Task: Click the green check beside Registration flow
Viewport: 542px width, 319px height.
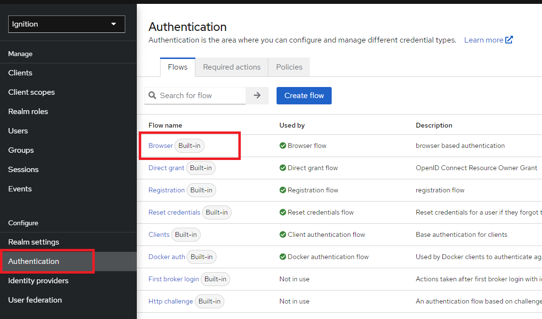Action: coord(282,190)
